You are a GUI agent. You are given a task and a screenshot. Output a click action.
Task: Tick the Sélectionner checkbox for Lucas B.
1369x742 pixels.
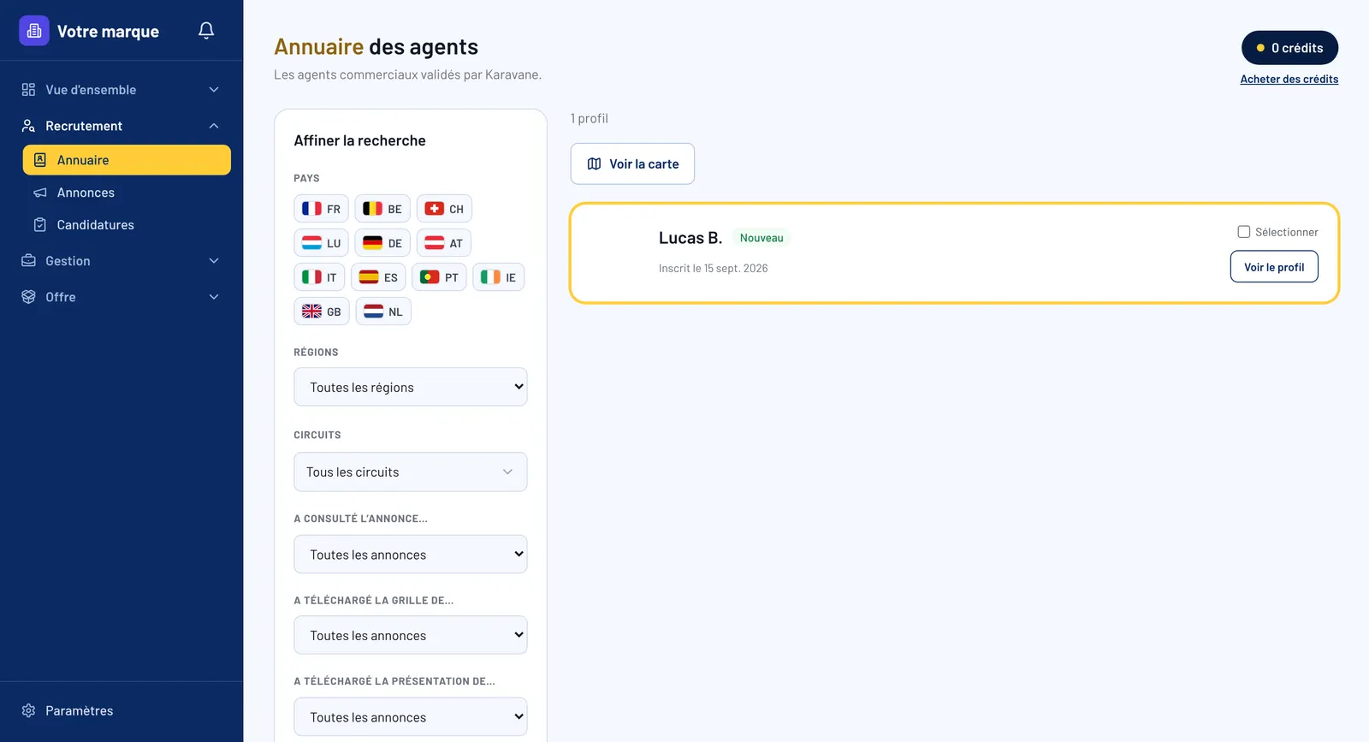1244,232
